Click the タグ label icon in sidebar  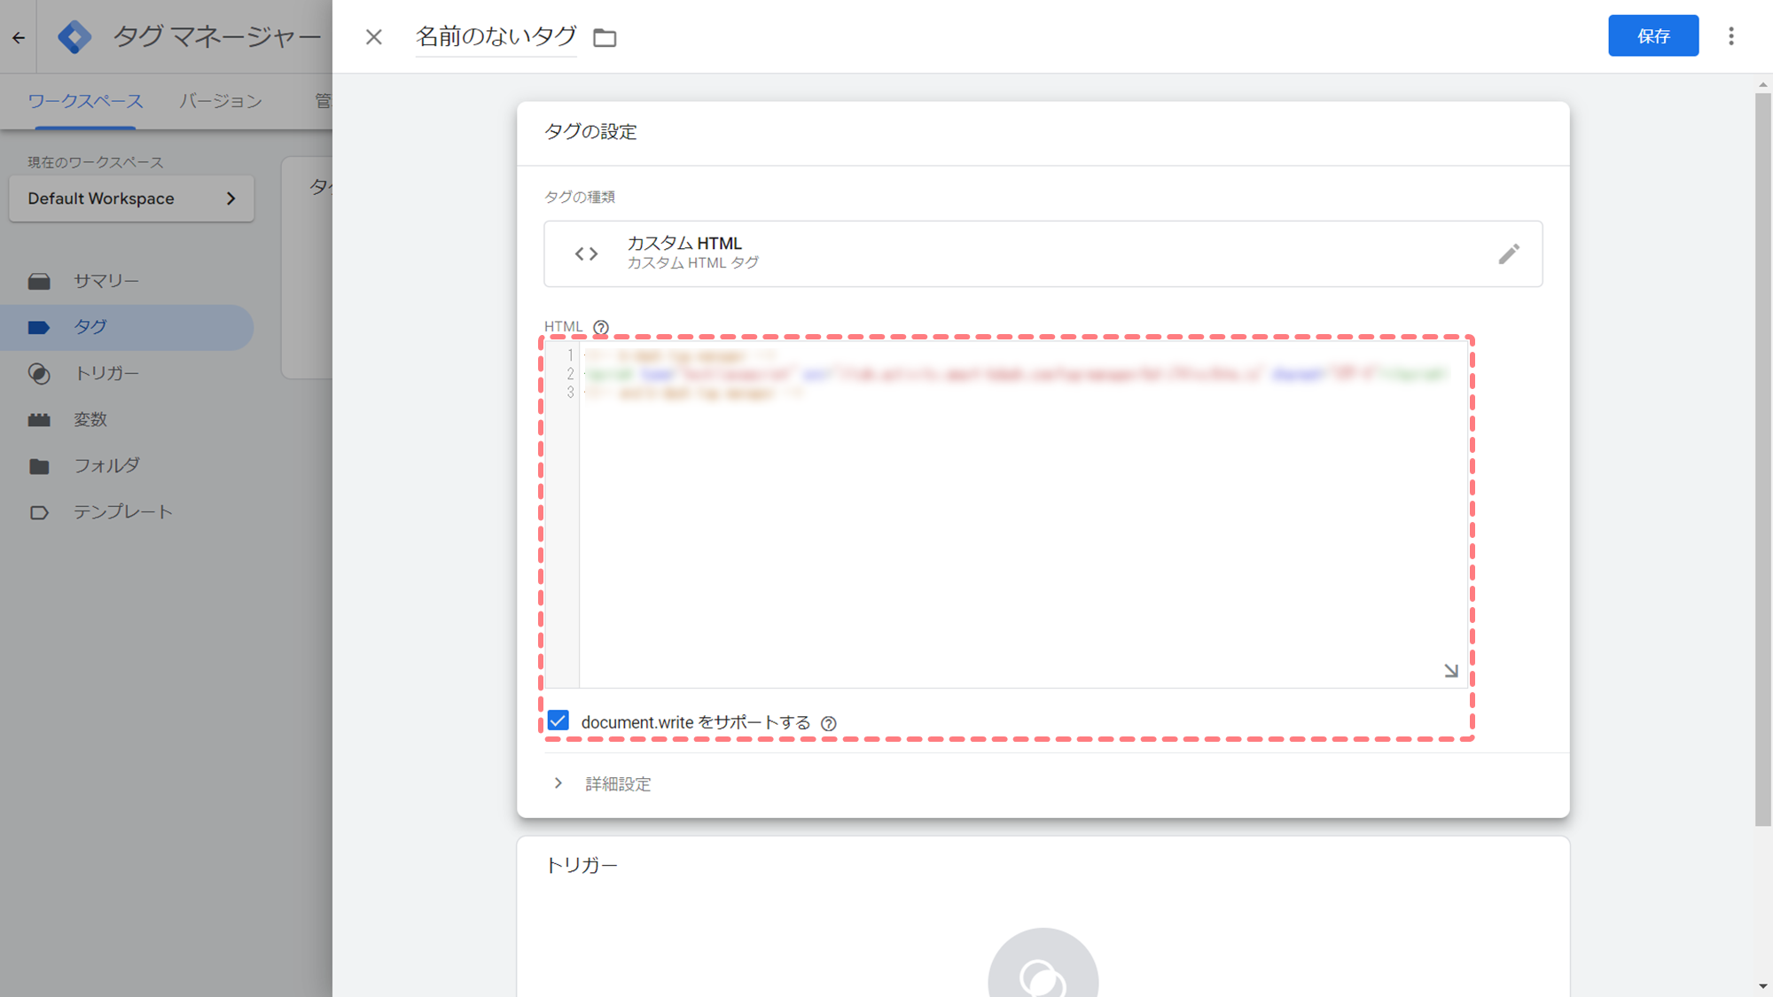point(39,328)
